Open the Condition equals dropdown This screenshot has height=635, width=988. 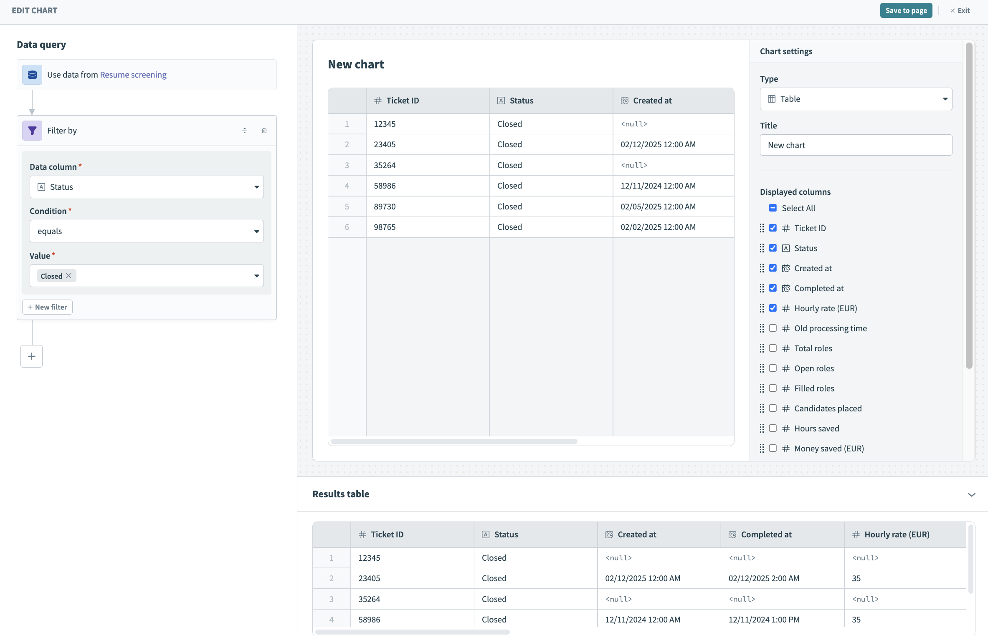[x=147, y=231]
